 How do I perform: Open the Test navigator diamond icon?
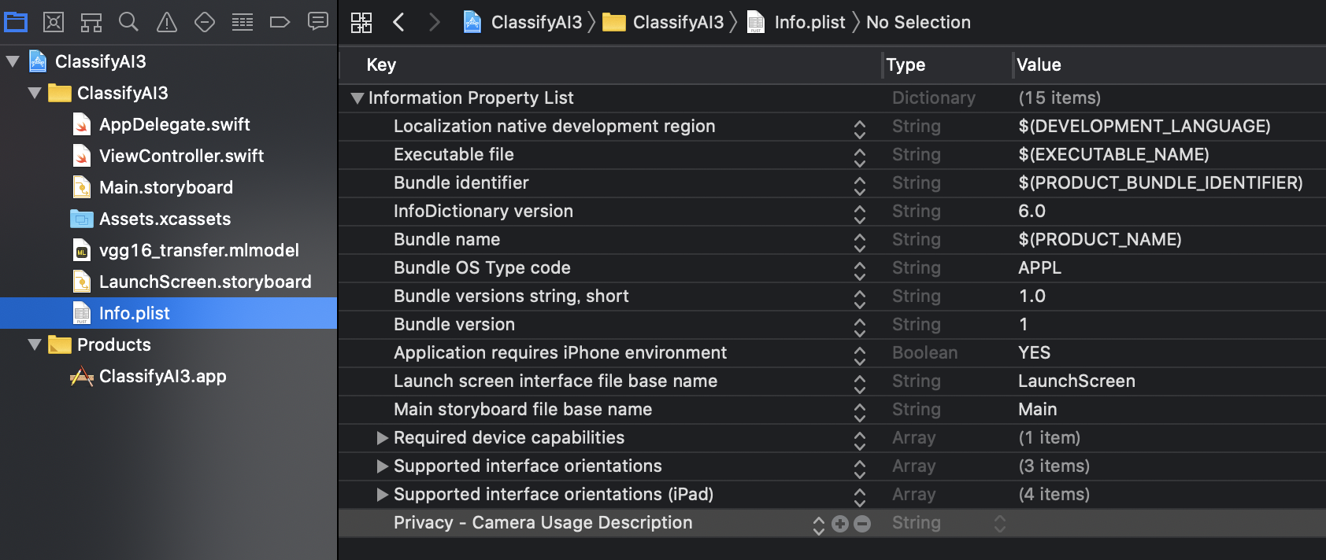(x=205, y=22)
